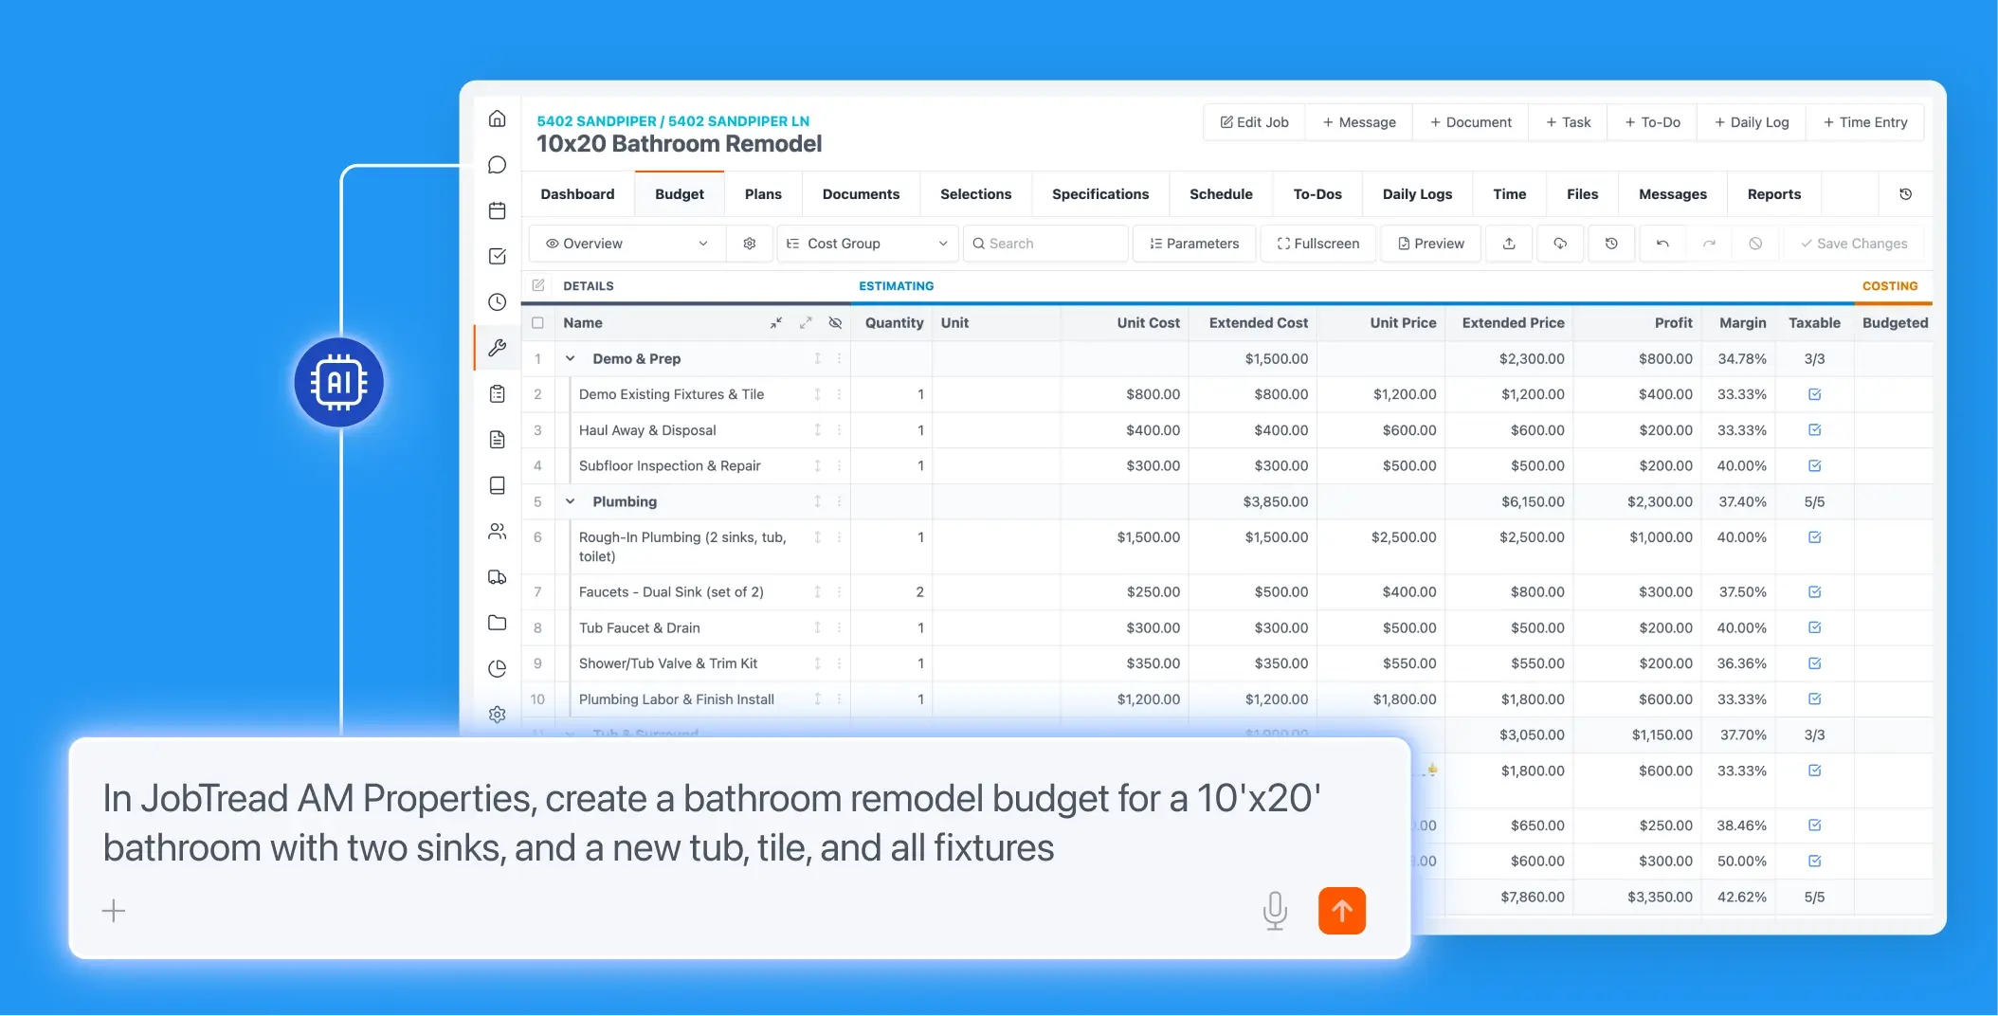Screen dimensions: 1998x1016
Task: Open the home icon in sidebar
Action: [497, 119]
